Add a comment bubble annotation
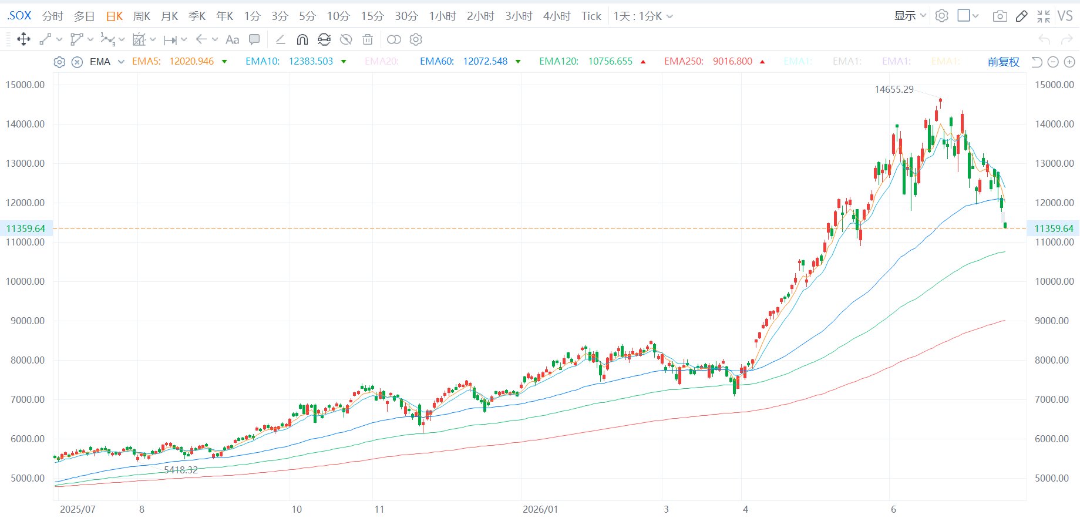 coord(254,39)
